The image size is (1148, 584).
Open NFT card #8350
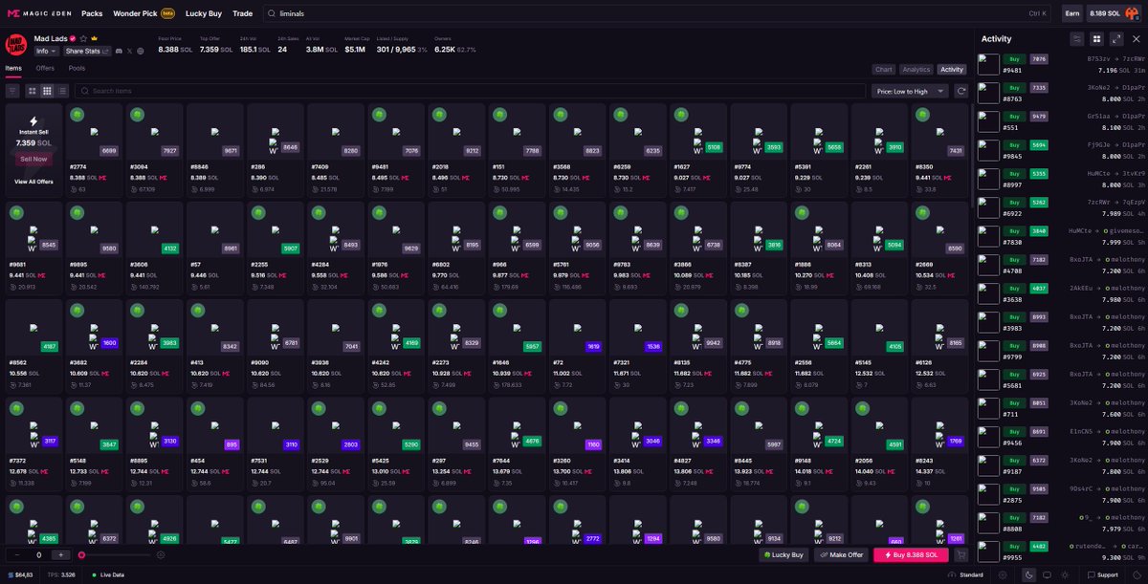[941, 149]
